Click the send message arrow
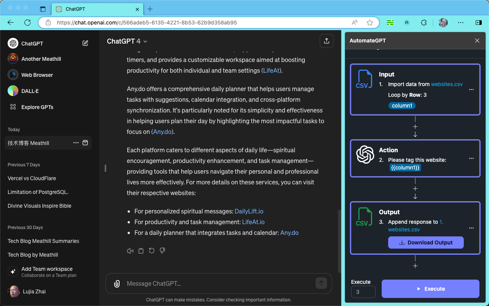Image resolution: width=489 pixels, height=306 pixels. [x=321, y=283]
